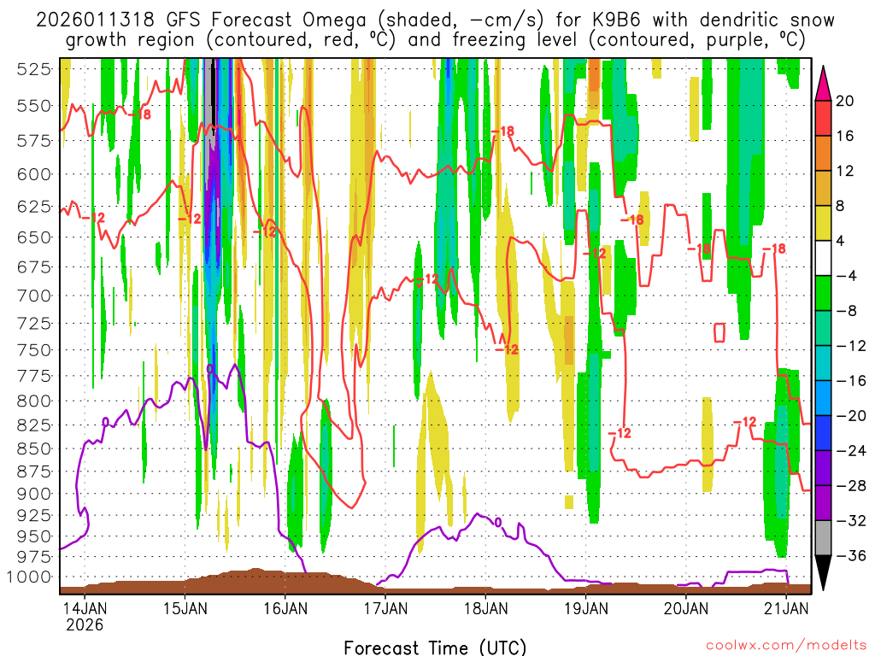Click the gray colorbar swatch between -32 and -36
This screenshot has width=875, height=656.
point(823,538)
